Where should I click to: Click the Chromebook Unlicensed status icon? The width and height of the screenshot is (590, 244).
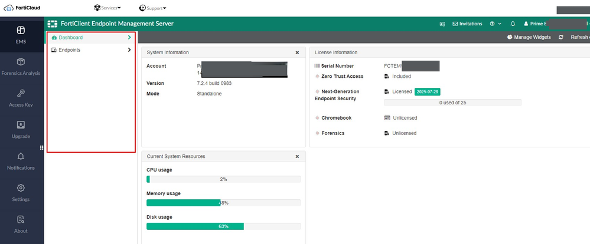pos(387,118)
